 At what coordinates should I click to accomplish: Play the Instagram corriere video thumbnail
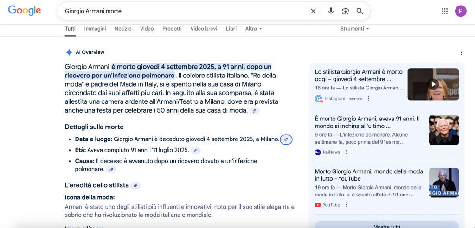tap(433, 84)
